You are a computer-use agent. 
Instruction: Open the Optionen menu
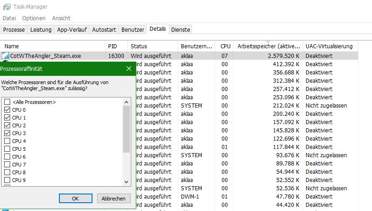34,18
